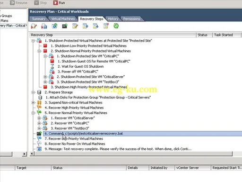Click the Status column header in steps list
242x182 pixels.
pyautogui.click(x=204, y=35)
